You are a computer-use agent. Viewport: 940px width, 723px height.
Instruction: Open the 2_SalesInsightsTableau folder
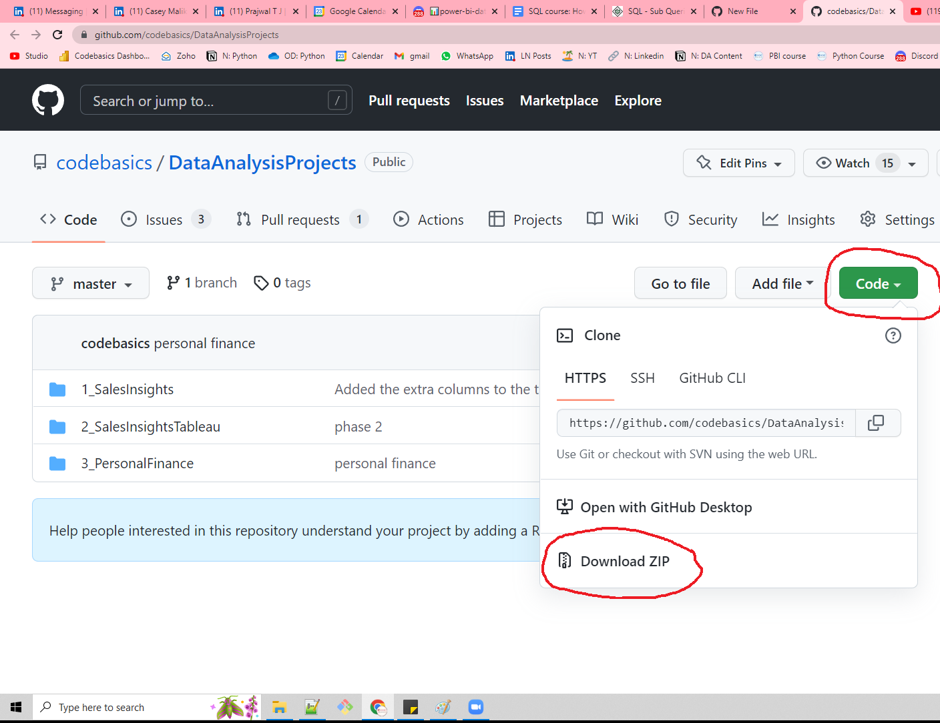151,427
